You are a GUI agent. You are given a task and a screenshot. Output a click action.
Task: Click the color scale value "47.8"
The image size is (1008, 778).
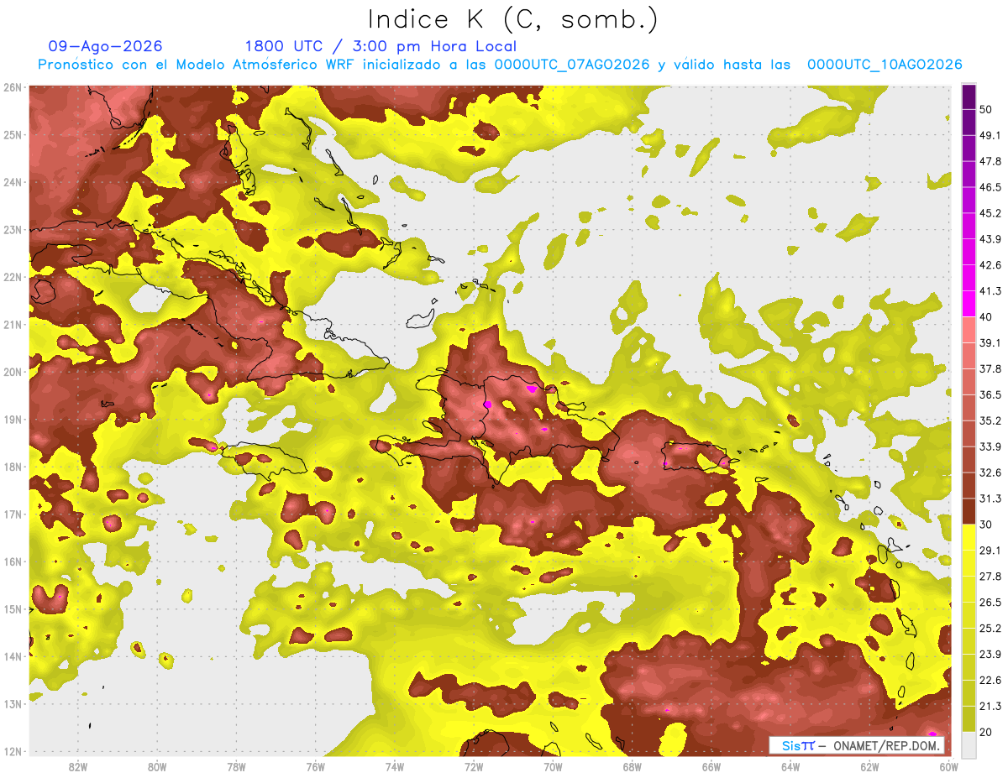point(990,161)
